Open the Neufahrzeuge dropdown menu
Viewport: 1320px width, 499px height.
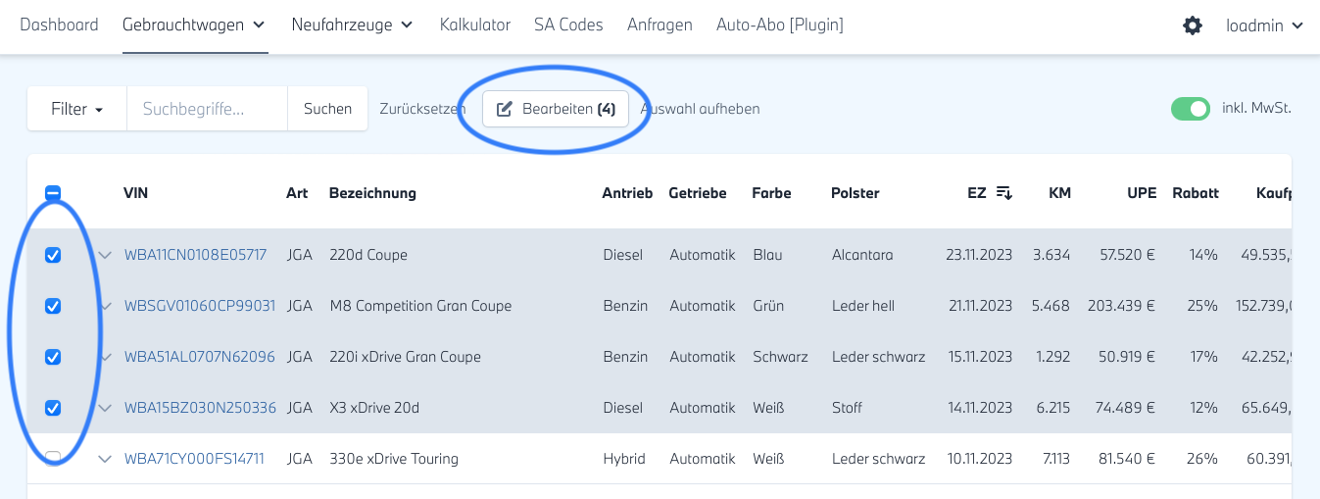352,25
